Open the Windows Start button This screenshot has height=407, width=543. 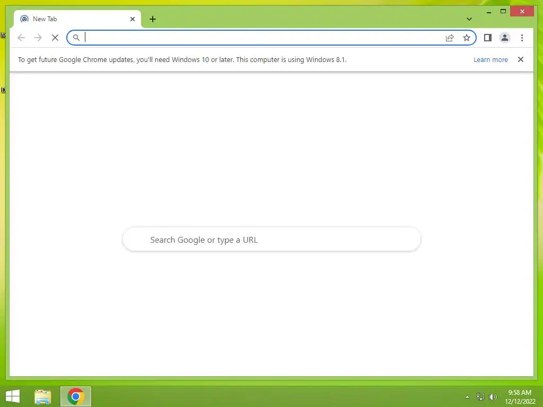[x=13, y=396]
